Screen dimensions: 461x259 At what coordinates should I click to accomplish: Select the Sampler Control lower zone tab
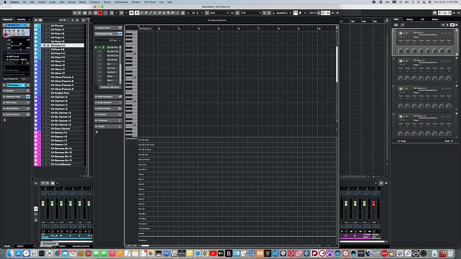81,246
